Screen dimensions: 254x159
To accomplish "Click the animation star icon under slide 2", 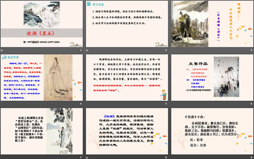I will (x=87, y=50).
